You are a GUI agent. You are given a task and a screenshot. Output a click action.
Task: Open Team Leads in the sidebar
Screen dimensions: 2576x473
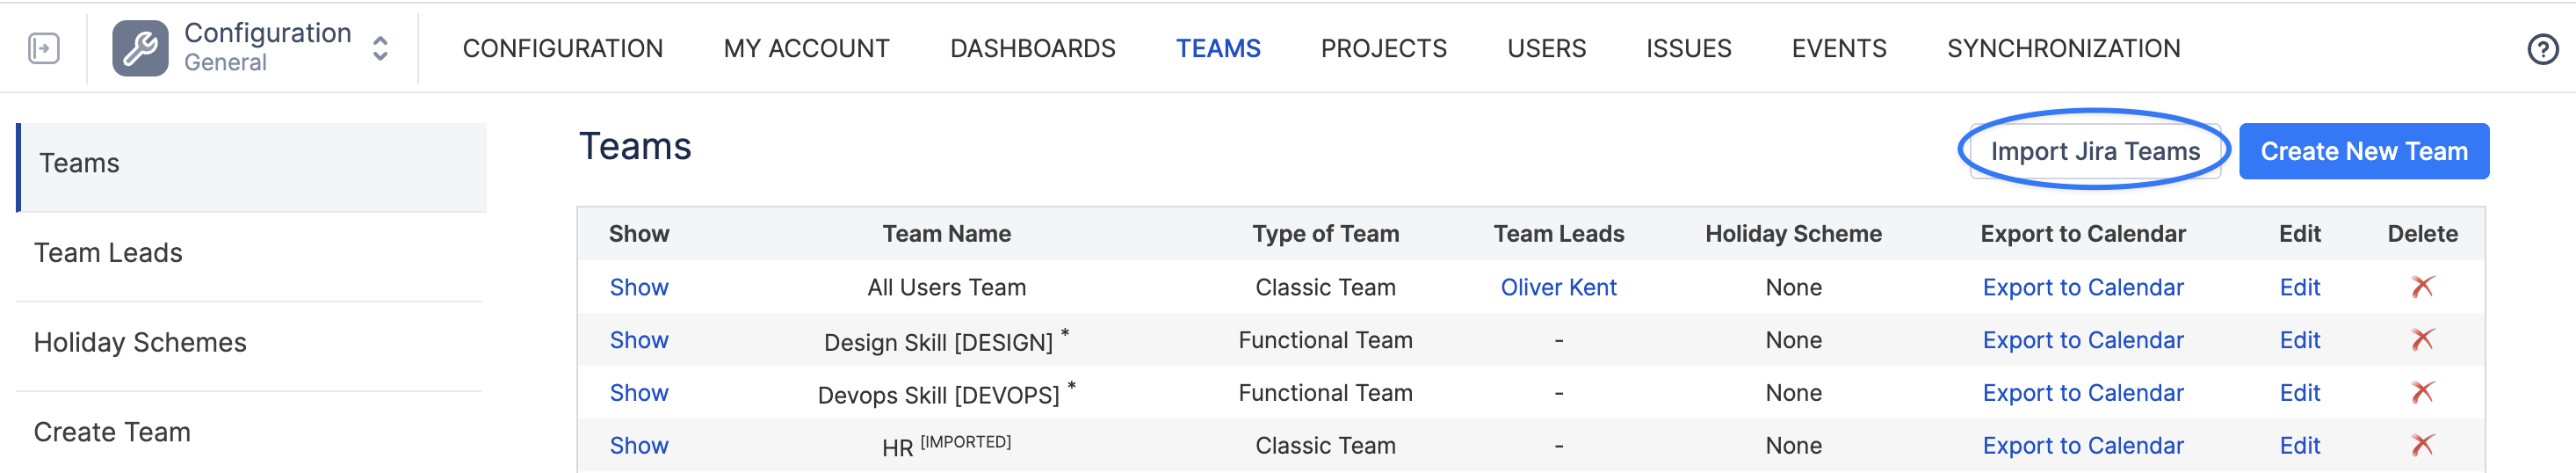point(108,253)
